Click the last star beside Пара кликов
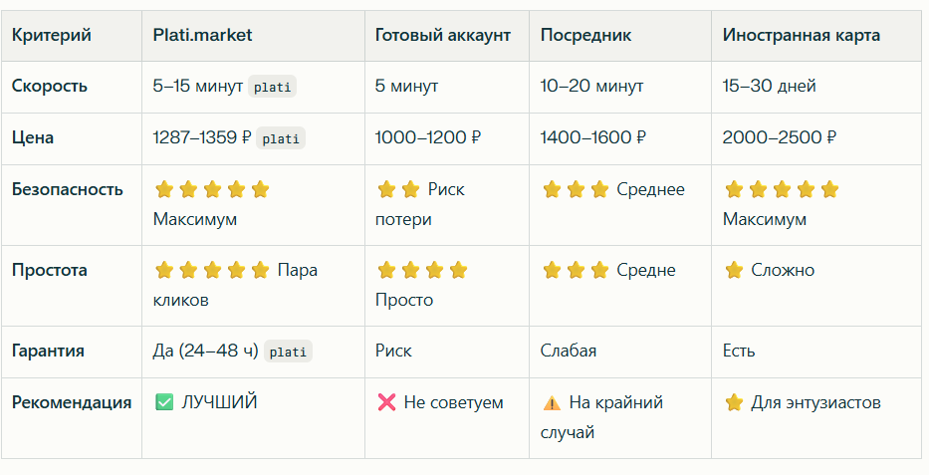Image resolution: width=929 pixels, height=475 pixels. pos(260,270)
